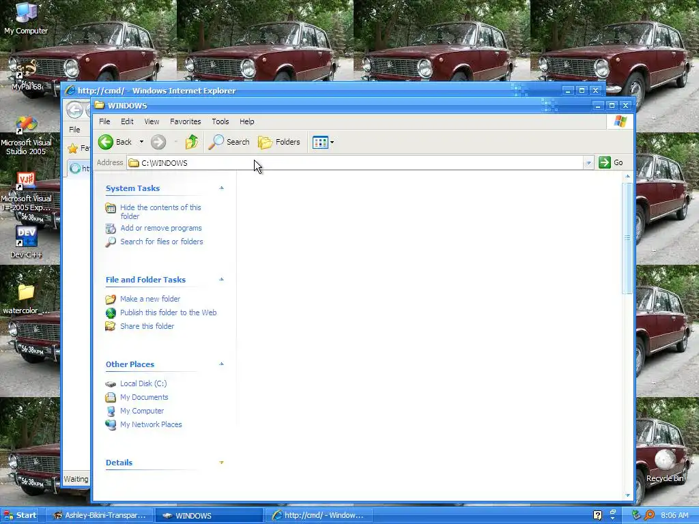Click the orange search tray icon
Viewport: 699px width, 524px height.
click(650, 516)
